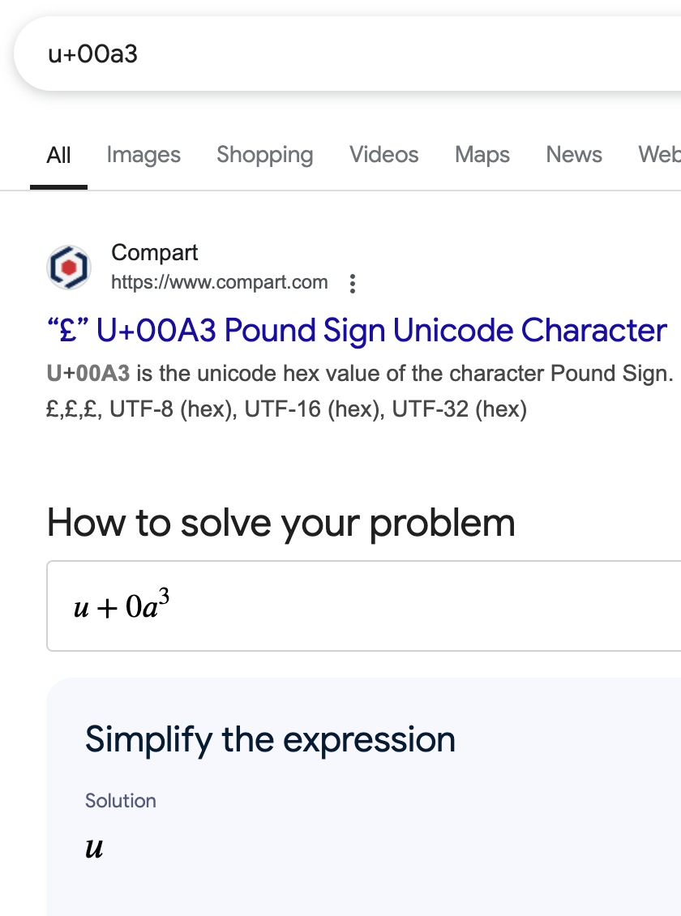Open the News results tab
Screen dimensions: 681x916
pyautogui.click(x=573, y=155)
